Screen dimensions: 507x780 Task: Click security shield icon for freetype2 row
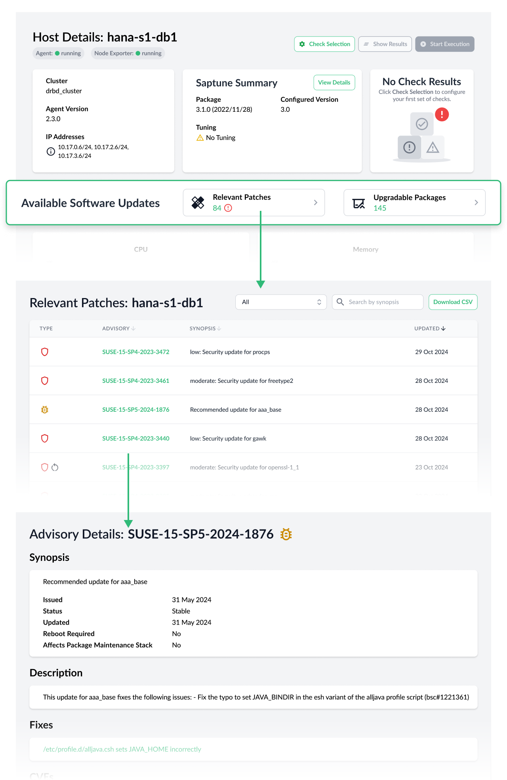pyautogui.click(x=45, y=381)
